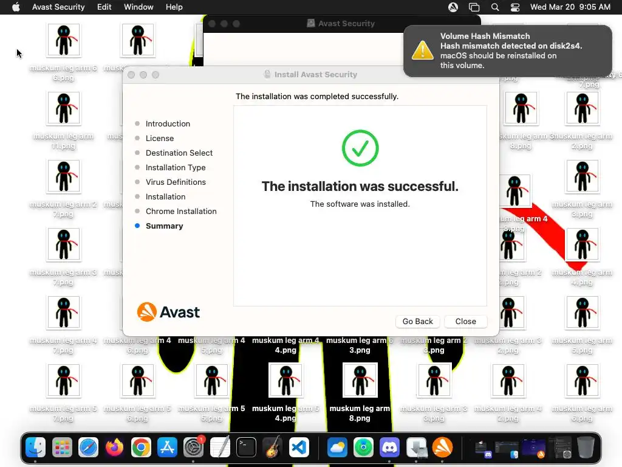Click the Close button in installer
Image resolution: width=622 pixels, height=467 pixels.
(x=466, y=321)
